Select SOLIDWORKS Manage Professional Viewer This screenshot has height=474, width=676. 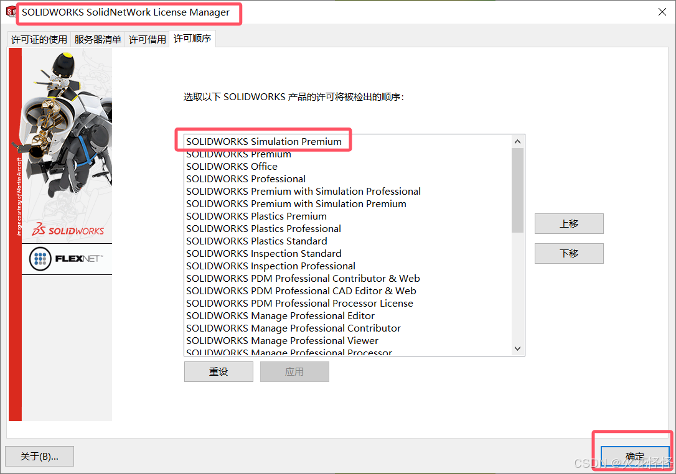pos(347,341)
